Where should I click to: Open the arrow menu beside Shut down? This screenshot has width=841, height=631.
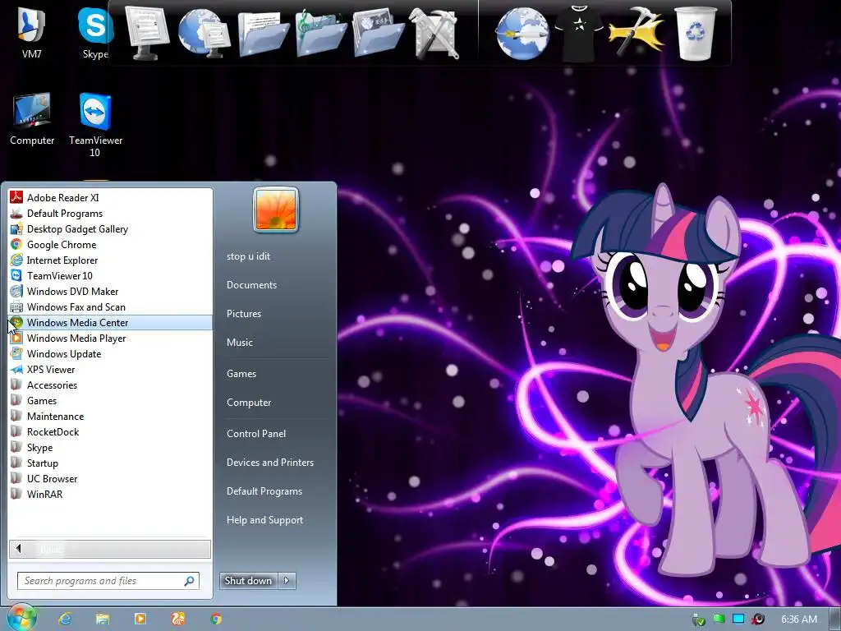coord(287,581)
